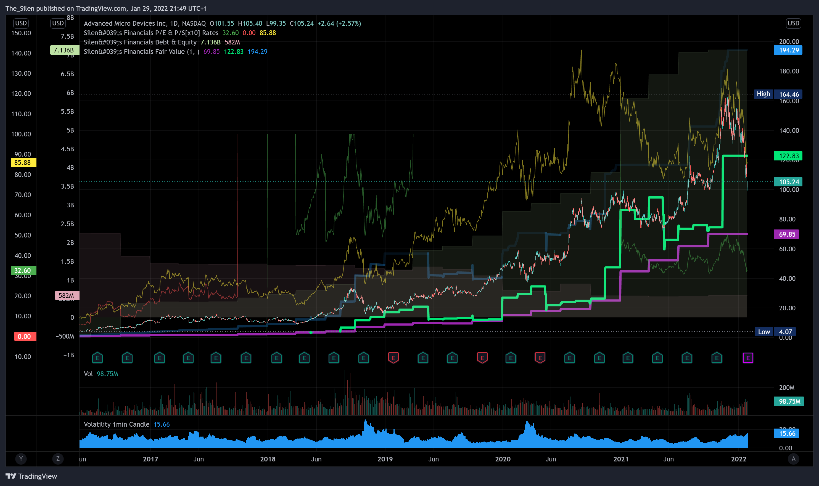The height and width of the screenshot is (486, 819).
Task: Click the earnings marker just right of 2020
Action: click(511, 358)
